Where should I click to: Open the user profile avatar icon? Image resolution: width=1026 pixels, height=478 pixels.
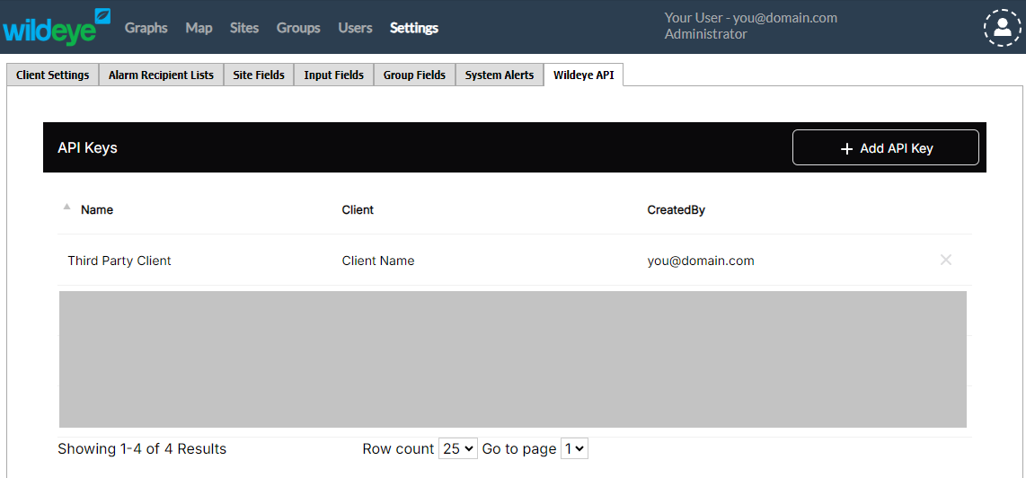coord(1002,28)
